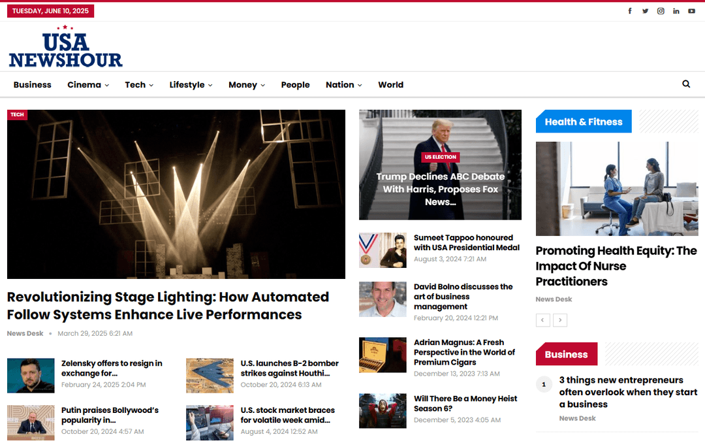Read Adrian Magnus Premium Cigars article
The height and width of the screenshot is (441, 705).
point(465,352)
